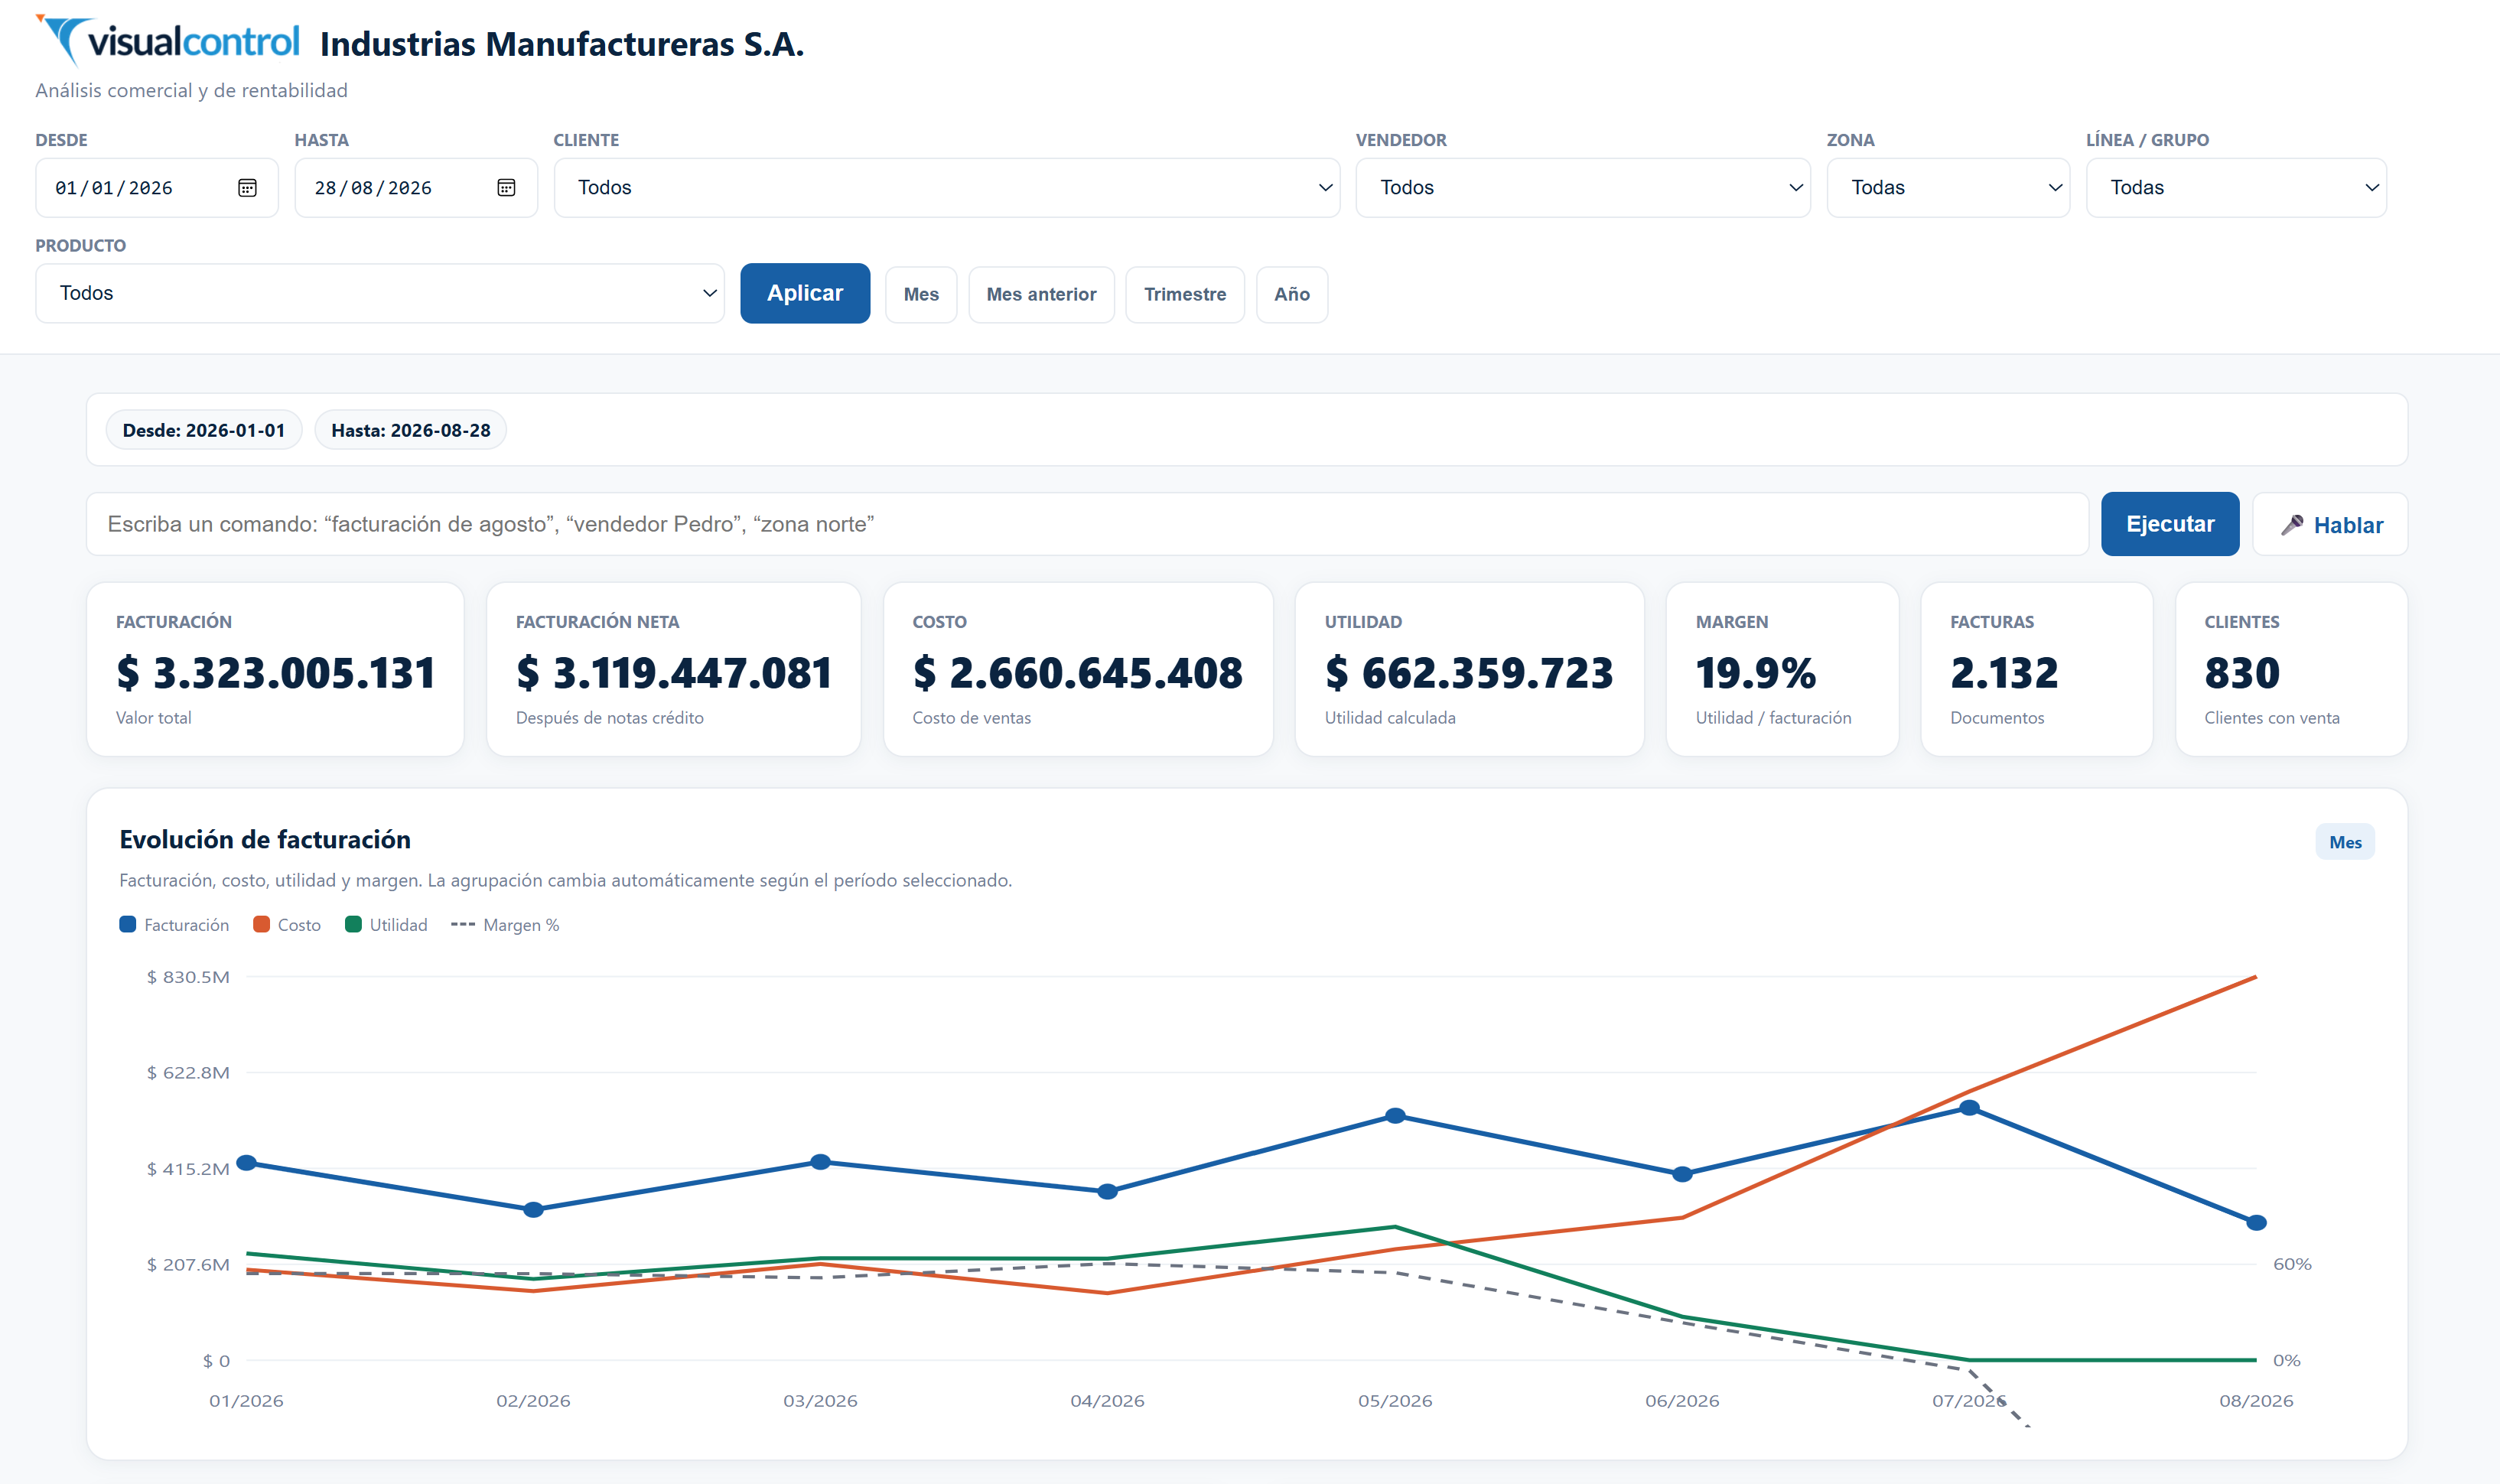Click the Hasta: 2026-08-28 filter chip
The height and width of the screenshot is (1484, 2500).
pos(411,430)
